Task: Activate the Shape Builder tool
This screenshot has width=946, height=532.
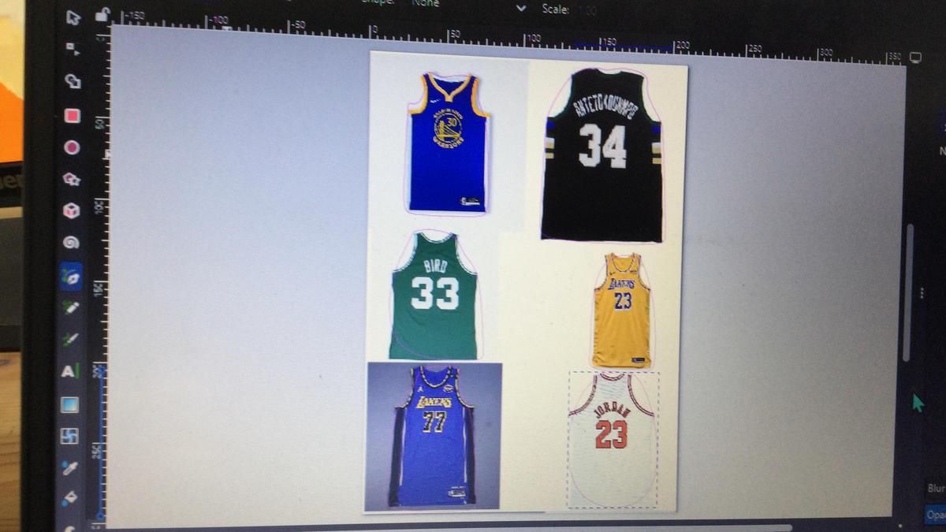Action: 73,81
